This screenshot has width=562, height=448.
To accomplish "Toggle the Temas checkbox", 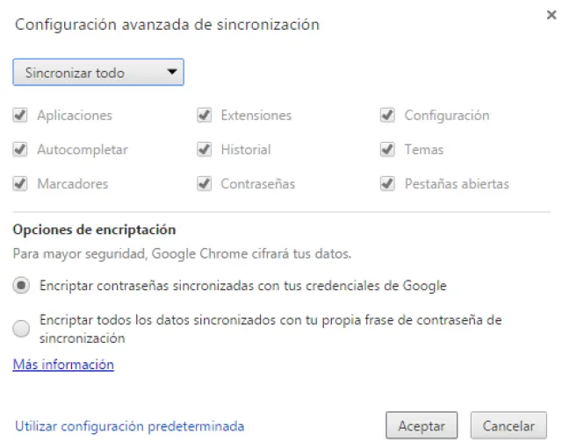I will 387,149.
